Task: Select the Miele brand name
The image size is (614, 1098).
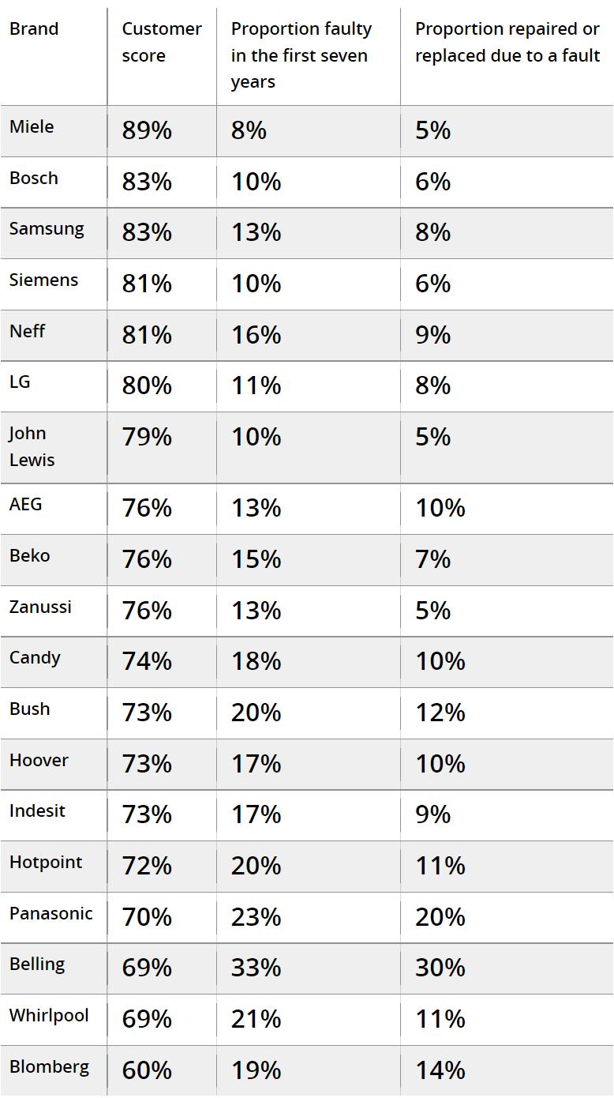Action: (x=32, y=126)
